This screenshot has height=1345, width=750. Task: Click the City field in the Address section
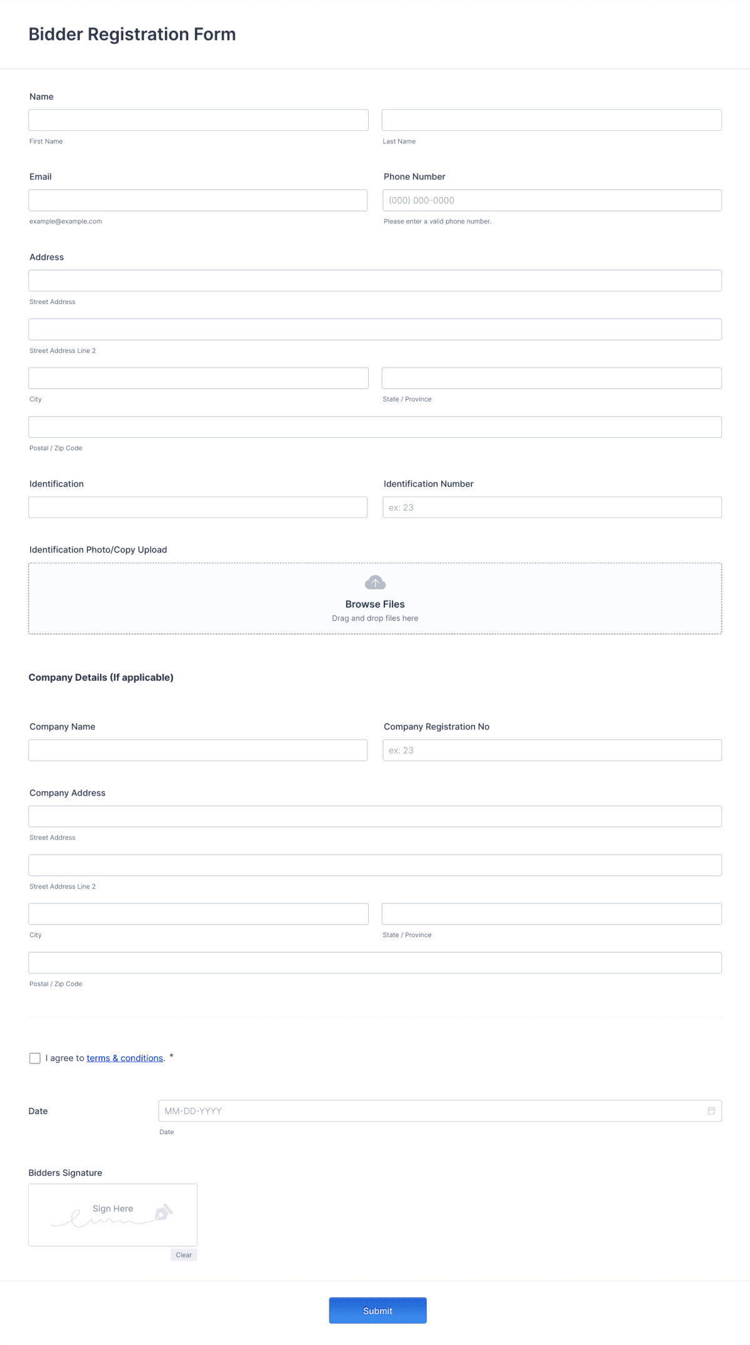point(197,378)
